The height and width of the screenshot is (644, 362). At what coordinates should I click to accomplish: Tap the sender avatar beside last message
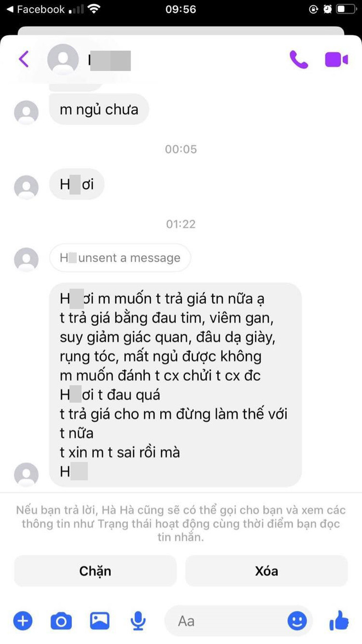click(x=26, y=475)
